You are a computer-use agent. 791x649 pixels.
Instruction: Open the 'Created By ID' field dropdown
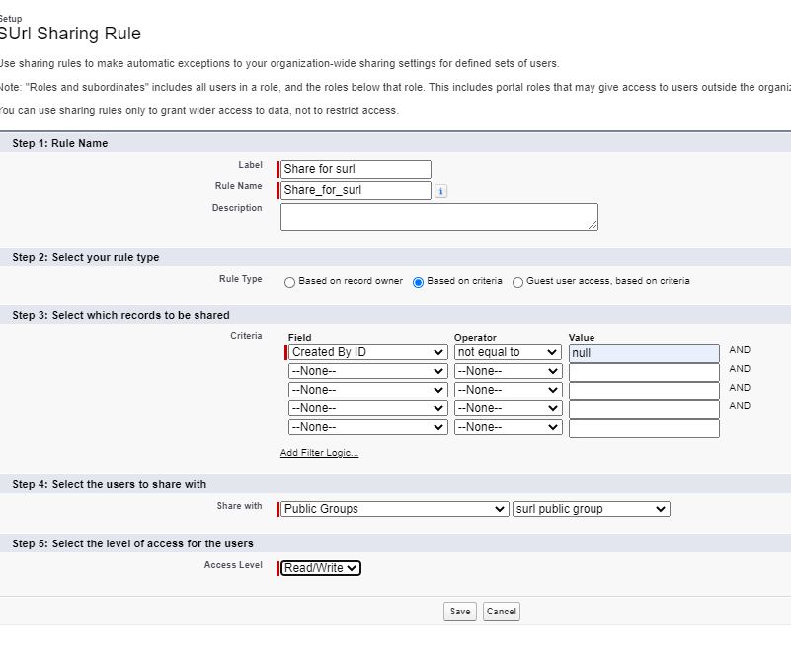pos(367,352)
